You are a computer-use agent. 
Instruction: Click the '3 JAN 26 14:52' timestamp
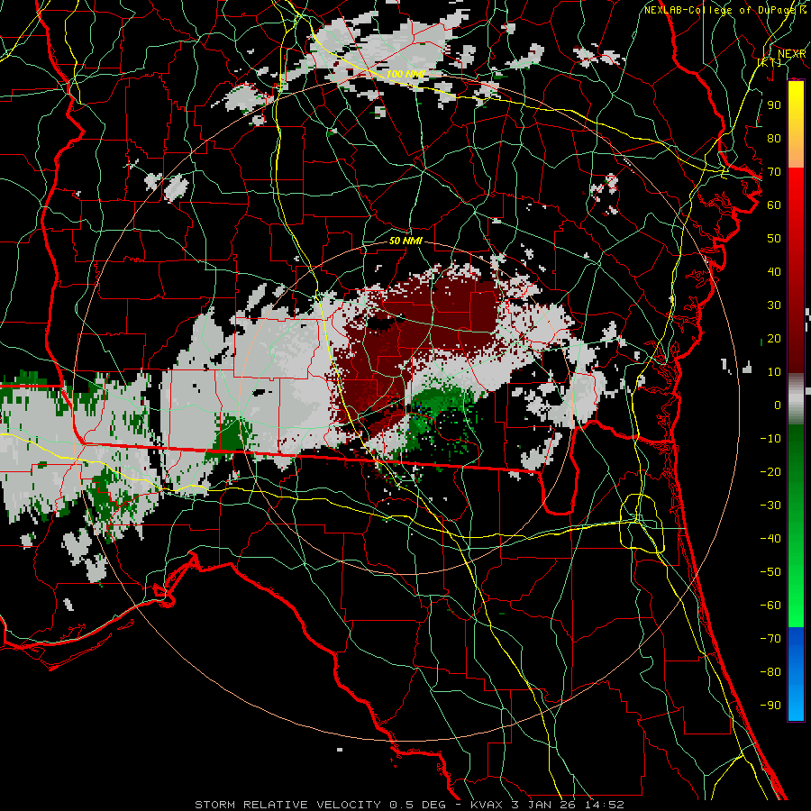click(567, 805)
